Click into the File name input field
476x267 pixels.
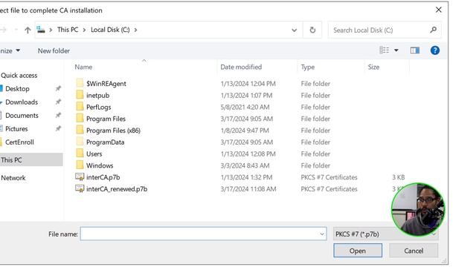(203, 234)
